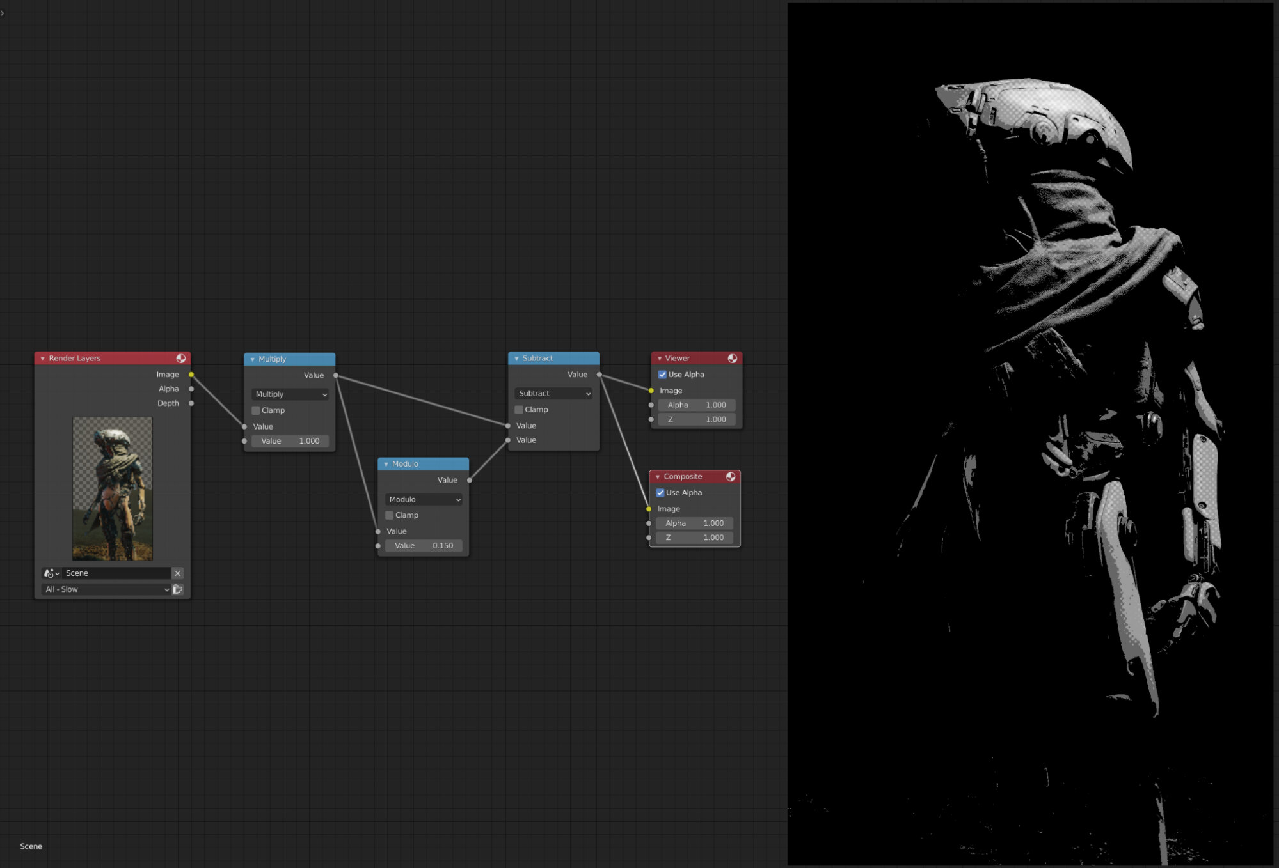Click the node color sphere icon on Render Layers header
The height and width of the screenshot is (868, 1279).
click(182, 358)
